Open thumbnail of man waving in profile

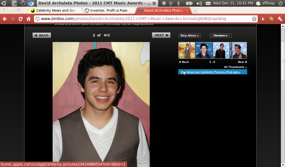click(x=239, y=50)
